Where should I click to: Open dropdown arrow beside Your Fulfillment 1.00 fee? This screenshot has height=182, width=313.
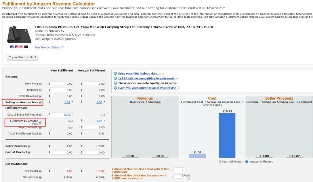tap(72, 102)
